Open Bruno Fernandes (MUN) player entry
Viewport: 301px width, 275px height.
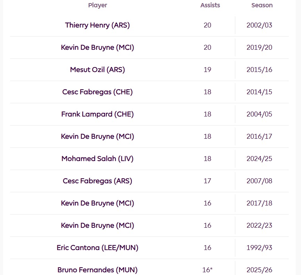[x=97, y=270]
